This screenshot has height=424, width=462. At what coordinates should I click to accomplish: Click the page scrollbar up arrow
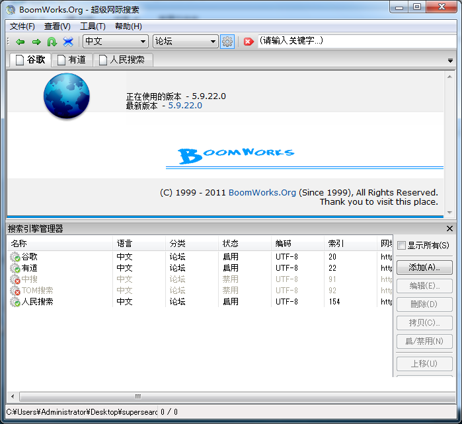pyautogui.click(x=449, y=77)
